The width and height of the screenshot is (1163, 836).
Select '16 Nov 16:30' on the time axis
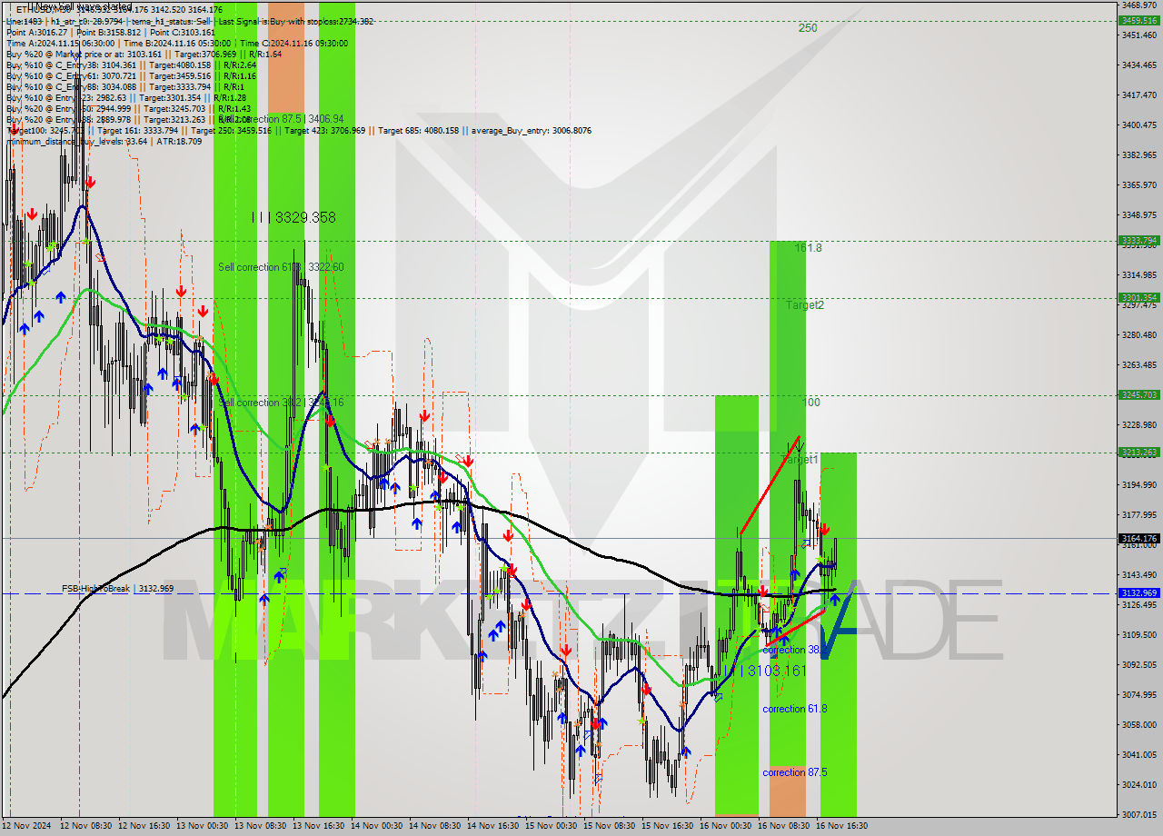tap(841, 826)
